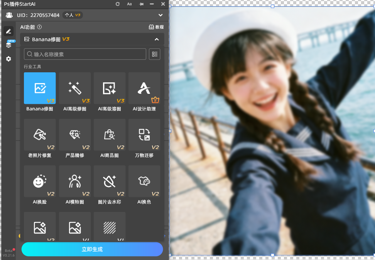Toggle the pin-on-top icon

click(141, 4)
